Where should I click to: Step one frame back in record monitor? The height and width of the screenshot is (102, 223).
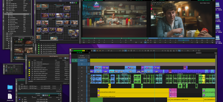[x=165, y=40]
